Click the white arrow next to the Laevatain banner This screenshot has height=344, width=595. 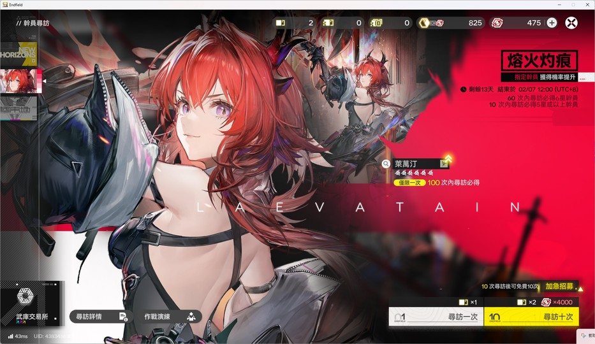(x=45, y=81)
